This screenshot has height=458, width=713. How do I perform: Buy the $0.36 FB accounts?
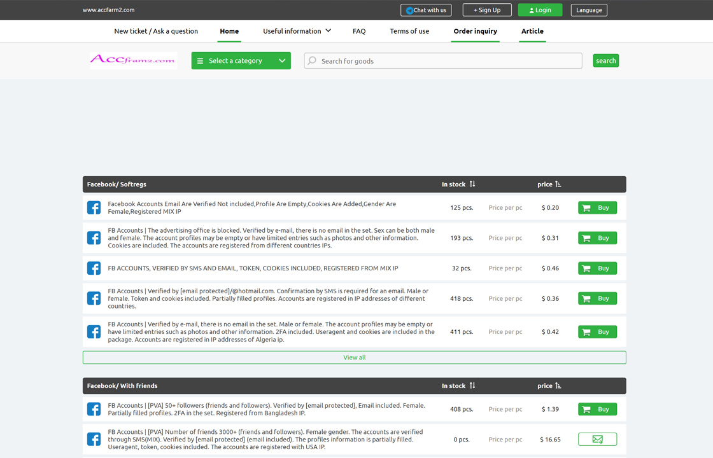[598, 298]
